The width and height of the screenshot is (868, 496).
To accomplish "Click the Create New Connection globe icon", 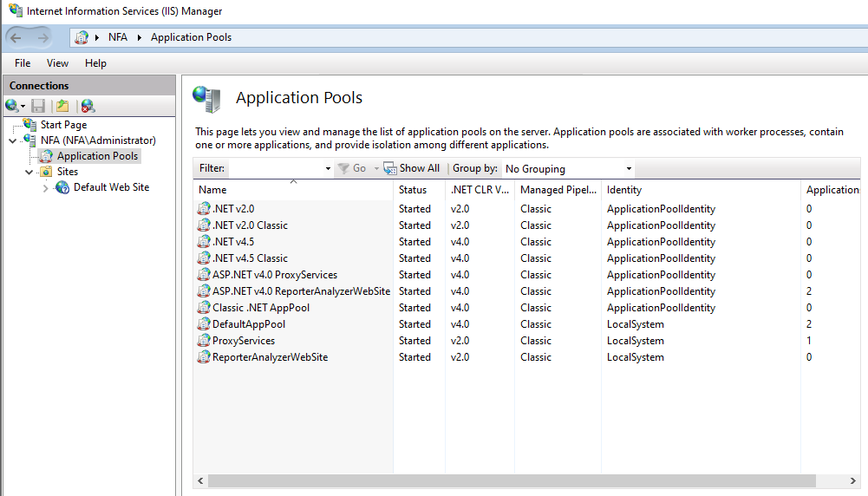I will 12,106.
